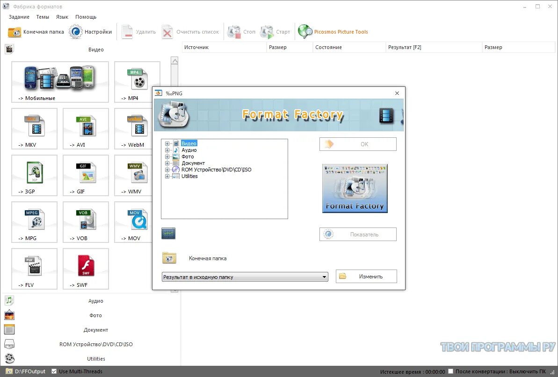Click Очистить список in toolbar
This screenshot has height=377, width=558.
pos(190,32)
